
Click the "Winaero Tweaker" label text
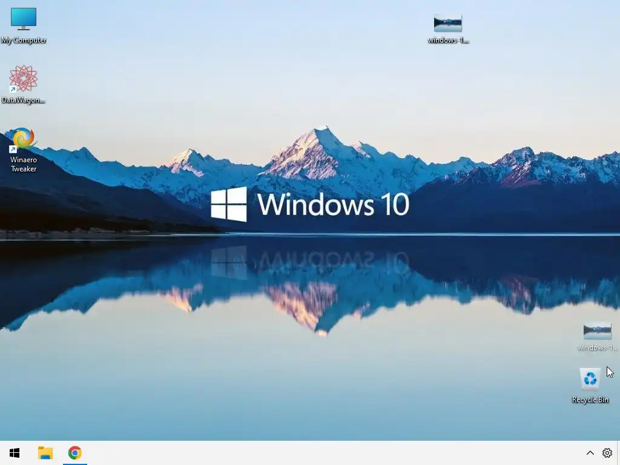[24, 165]
